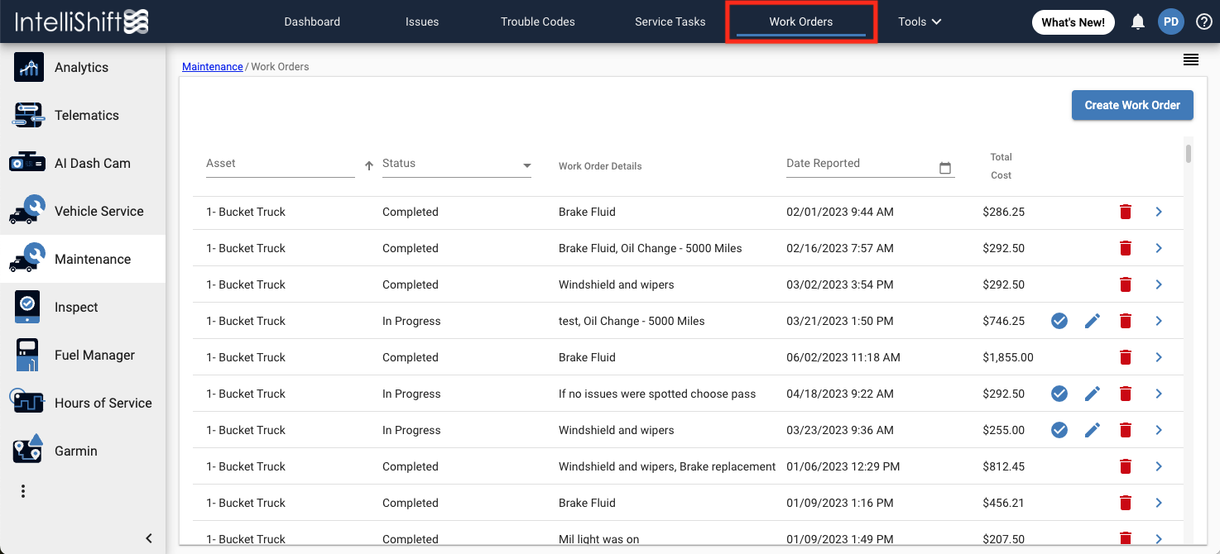Edit the Windshield and wipers work order
The height and width of the screenshot is (554, 1220).
[1093, 430]
